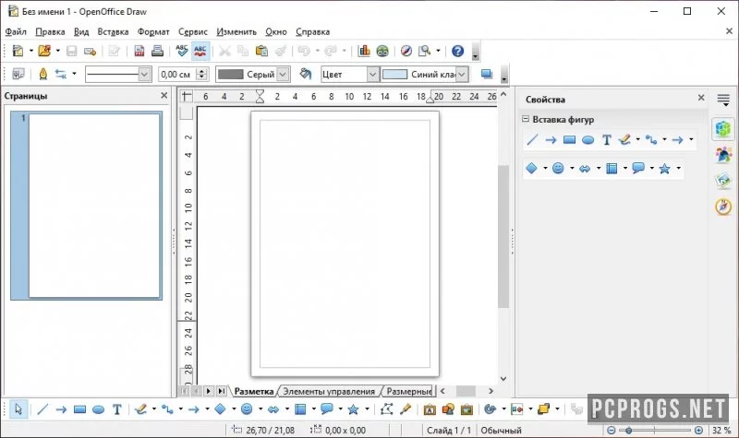
Task: Click the Zoom magnifier icon in the toolbar
Action: point(425,51)
